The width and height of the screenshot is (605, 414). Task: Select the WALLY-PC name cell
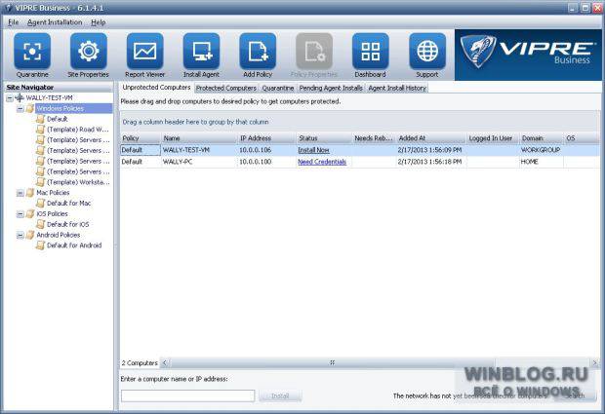click(199, 162)
